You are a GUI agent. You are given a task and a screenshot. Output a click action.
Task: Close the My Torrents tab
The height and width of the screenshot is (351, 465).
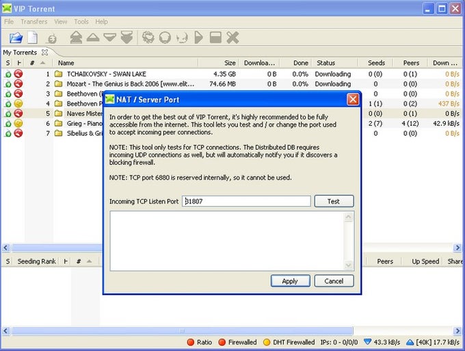[x=44, y=53]
